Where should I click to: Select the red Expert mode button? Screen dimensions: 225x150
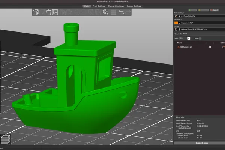[214, 10]
